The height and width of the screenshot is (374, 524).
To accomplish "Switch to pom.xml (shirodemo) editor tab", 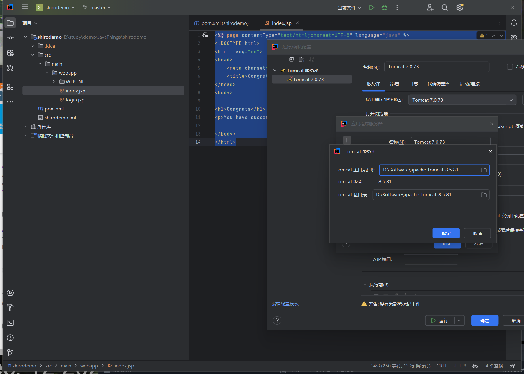I will click(x=221, y=23).
